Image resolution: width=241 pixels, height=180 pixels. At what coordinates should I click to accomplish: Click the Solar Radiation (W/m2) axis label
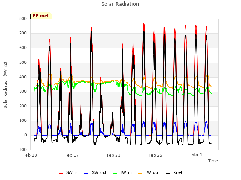(x=5, y=85)
